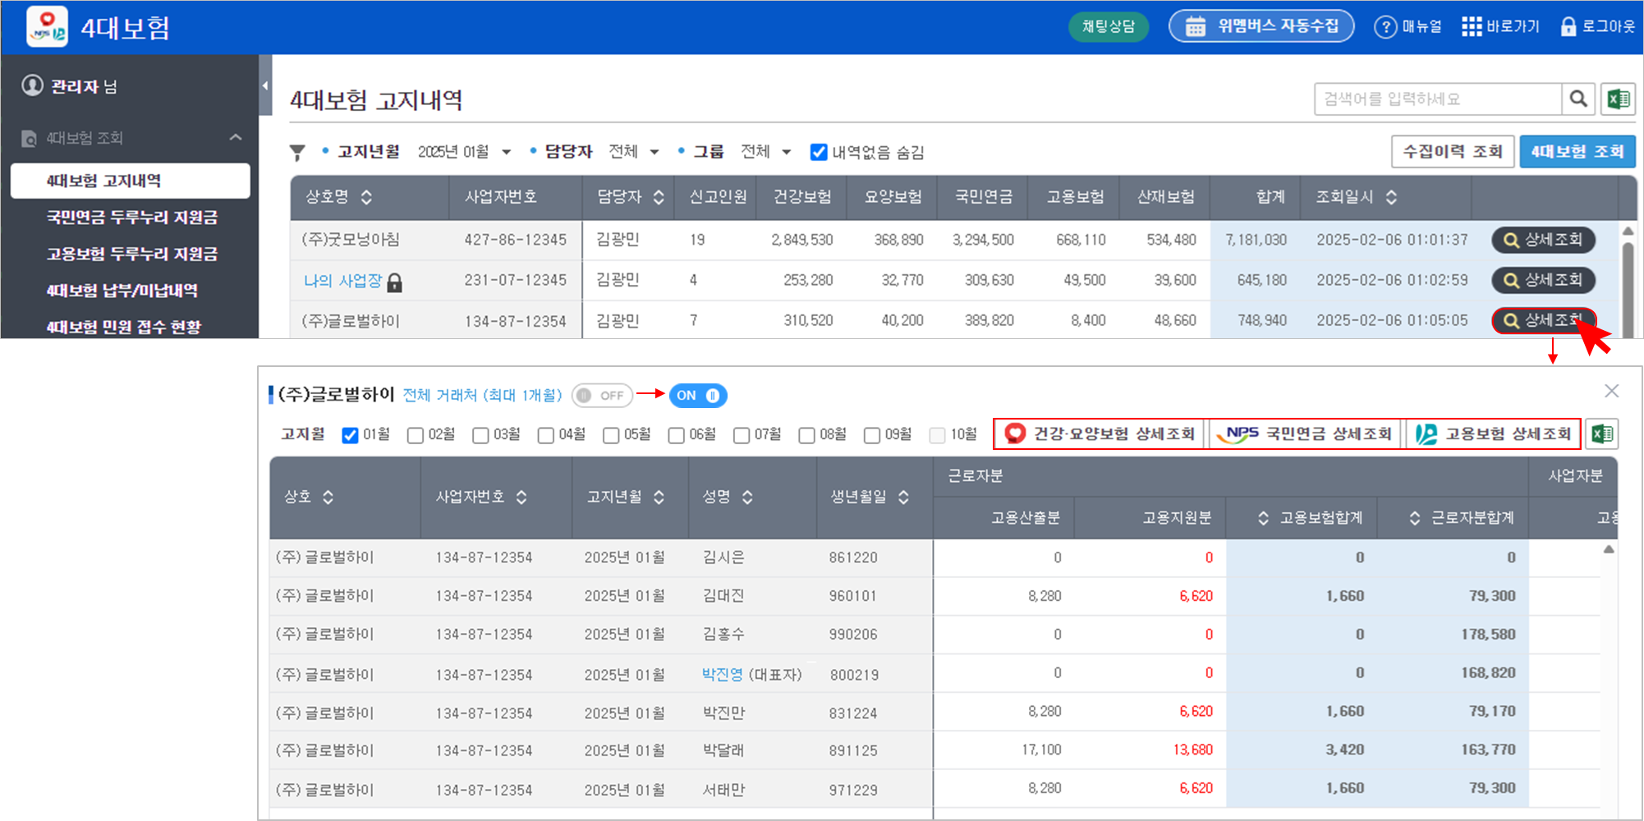This screenshot has width=1644, height=821.
Task: Sort main table by 조회일시 column
Action: [1391, 197]
